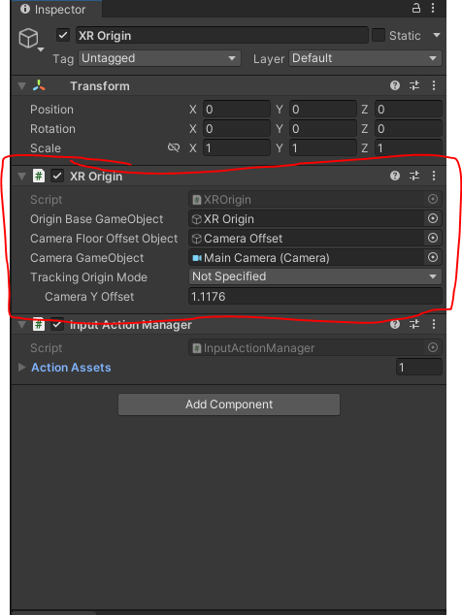Screen dimensions: 462x615
Task: Open object picker for Camera GameObject
Action: click(433, 257)
